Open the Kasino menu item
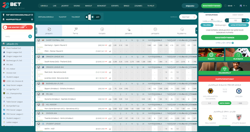The width and height of the screenshot is (250, 132). point(76,5)
